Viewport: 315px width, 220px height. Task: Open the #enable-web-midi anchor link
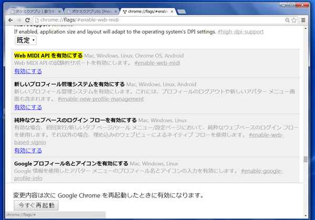[x=157, y=63]
